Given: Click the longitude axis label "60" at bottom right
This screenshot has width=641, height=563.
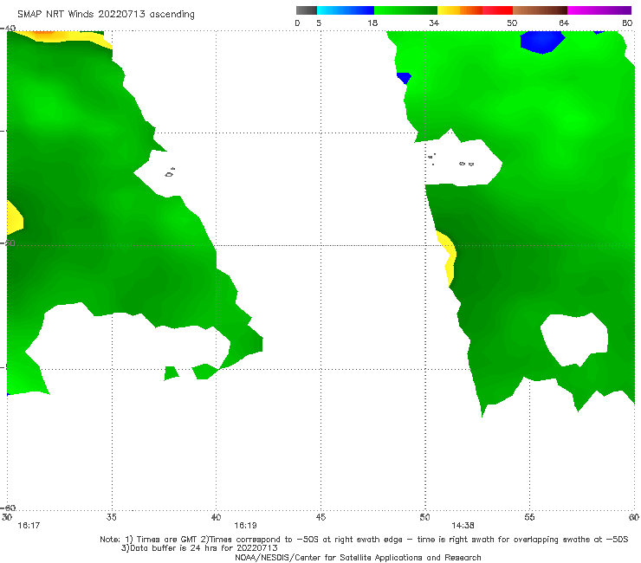Looking at the screenshot, I should tap(634, 517).
